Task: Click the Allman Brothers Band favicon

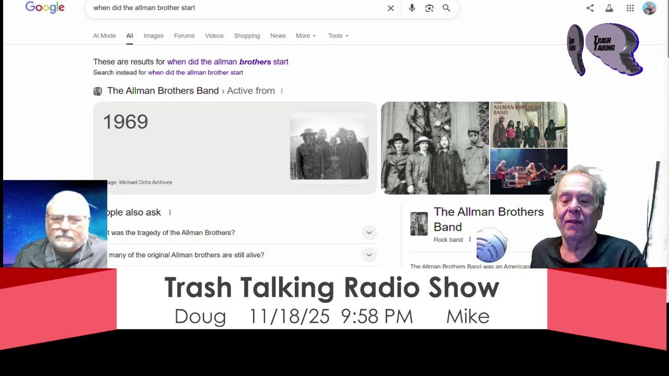Action: coord(98,91)
